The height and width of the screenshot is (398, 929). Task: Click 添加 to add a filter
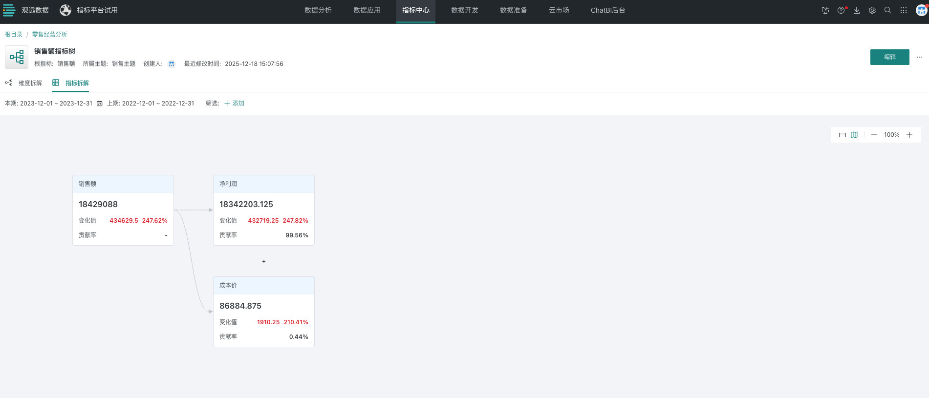234,104
